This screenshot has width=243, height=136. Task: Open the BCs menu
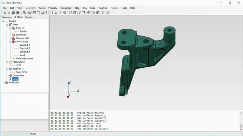85,8
